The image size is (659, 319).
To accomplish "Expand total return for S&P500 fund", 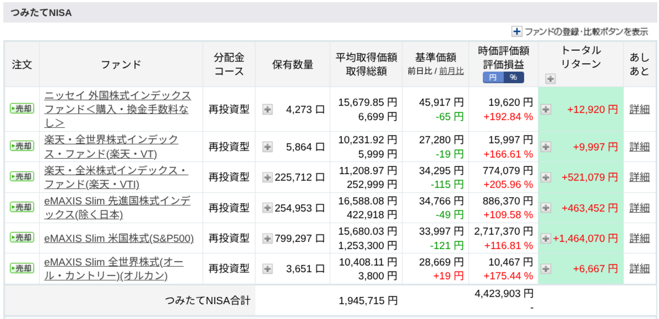I will 545,238.
